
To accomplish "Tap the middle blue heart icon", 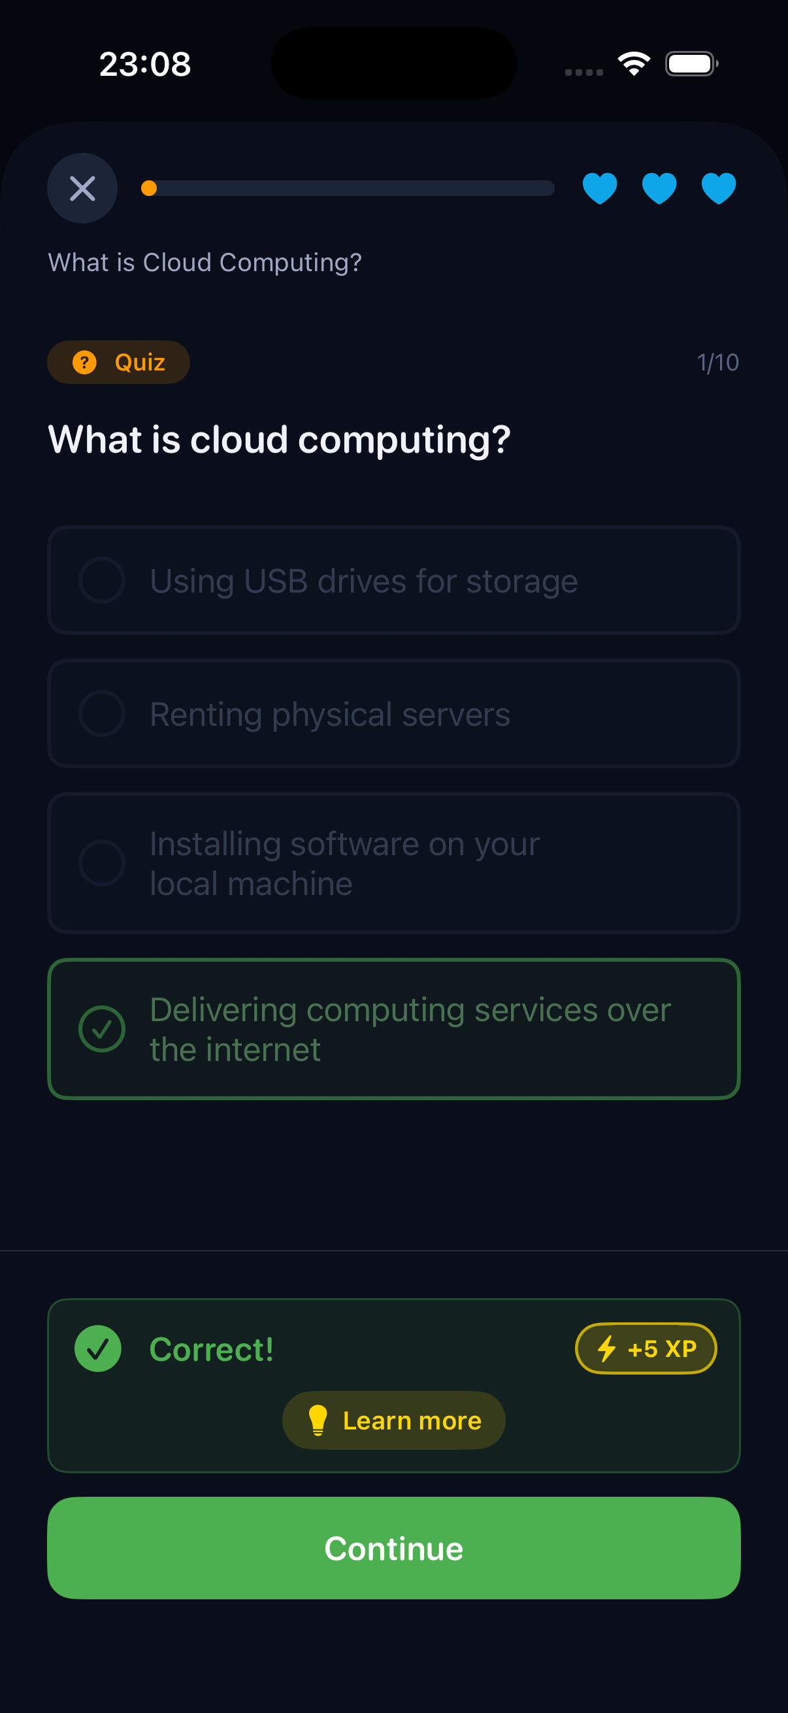I will pos(659,188).
